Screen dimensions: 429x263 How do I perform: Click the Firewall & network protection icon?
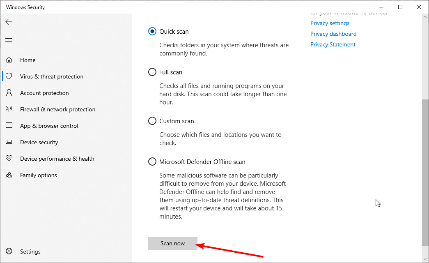coord(9,109)
